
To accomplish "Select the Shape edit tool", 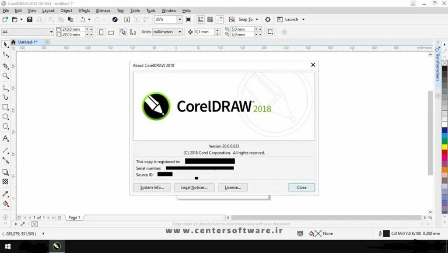I will pyautogui.click(x=5, y=54).
